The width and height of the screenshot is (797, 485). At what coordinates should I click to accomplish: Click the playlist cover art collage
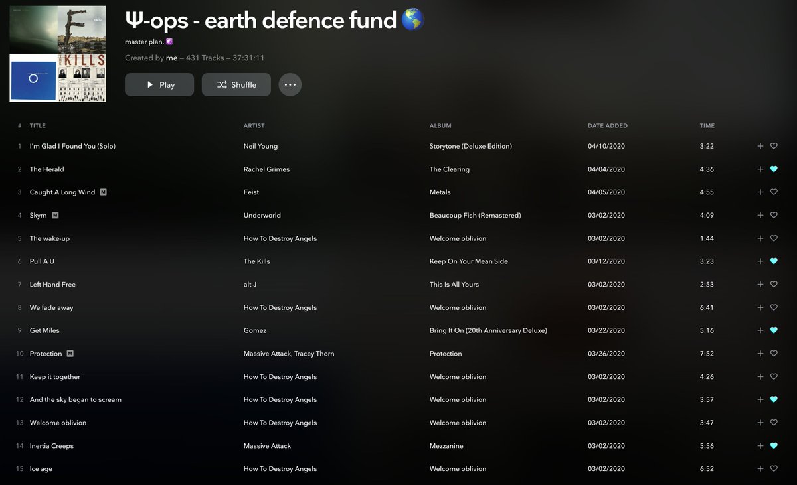(58, 54)
